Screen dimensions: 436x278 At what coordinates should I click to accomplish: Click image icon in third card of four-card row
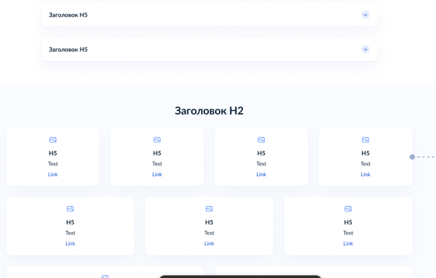pos(261,139)
